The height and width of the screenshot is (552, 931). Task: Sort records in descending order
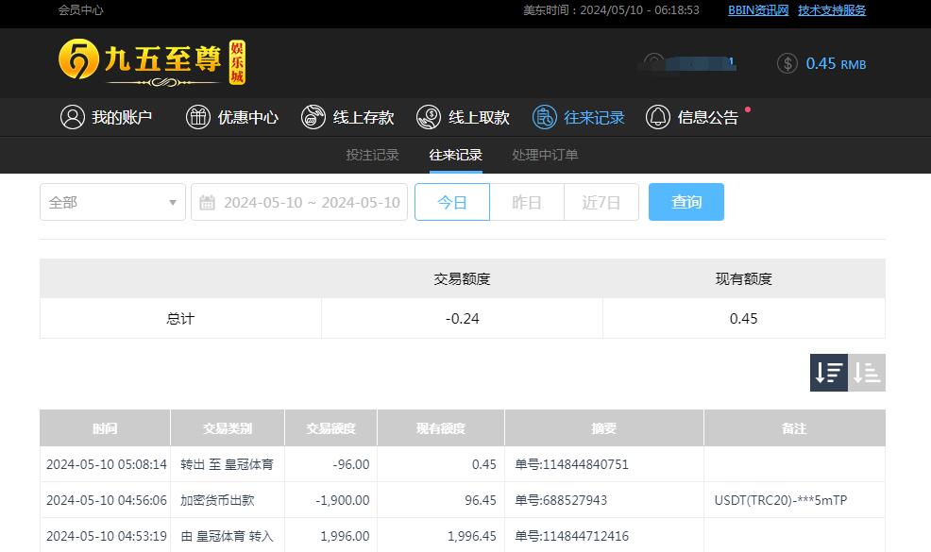829,373
